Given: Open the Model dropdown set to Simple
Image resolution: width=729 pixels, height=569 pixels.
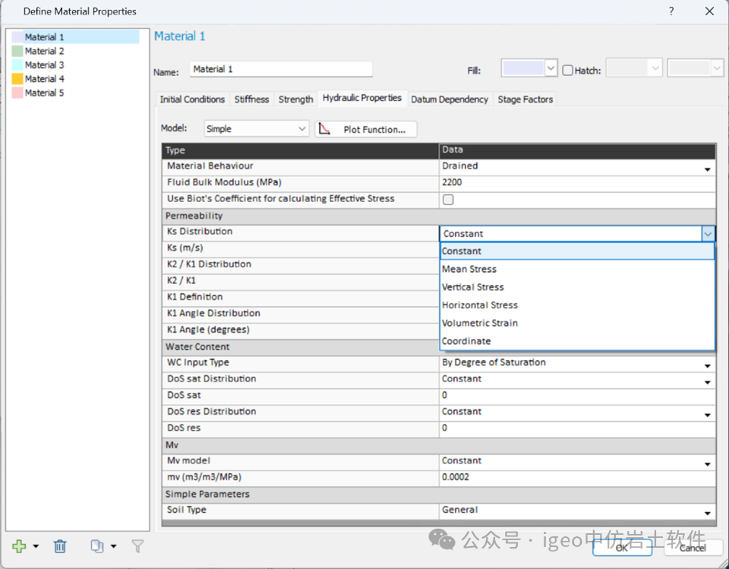Looking at the screenshot, I should (257, 129).
